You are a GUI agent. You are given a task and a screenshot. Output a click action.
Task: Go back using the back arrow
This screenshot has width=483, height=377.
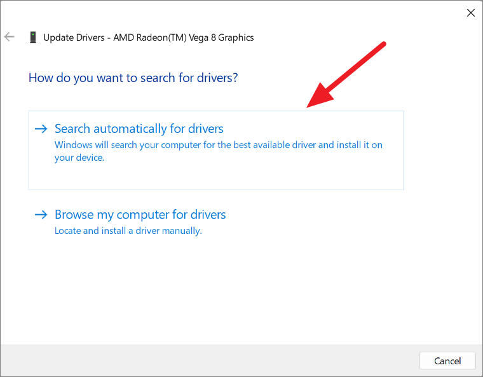10,37
